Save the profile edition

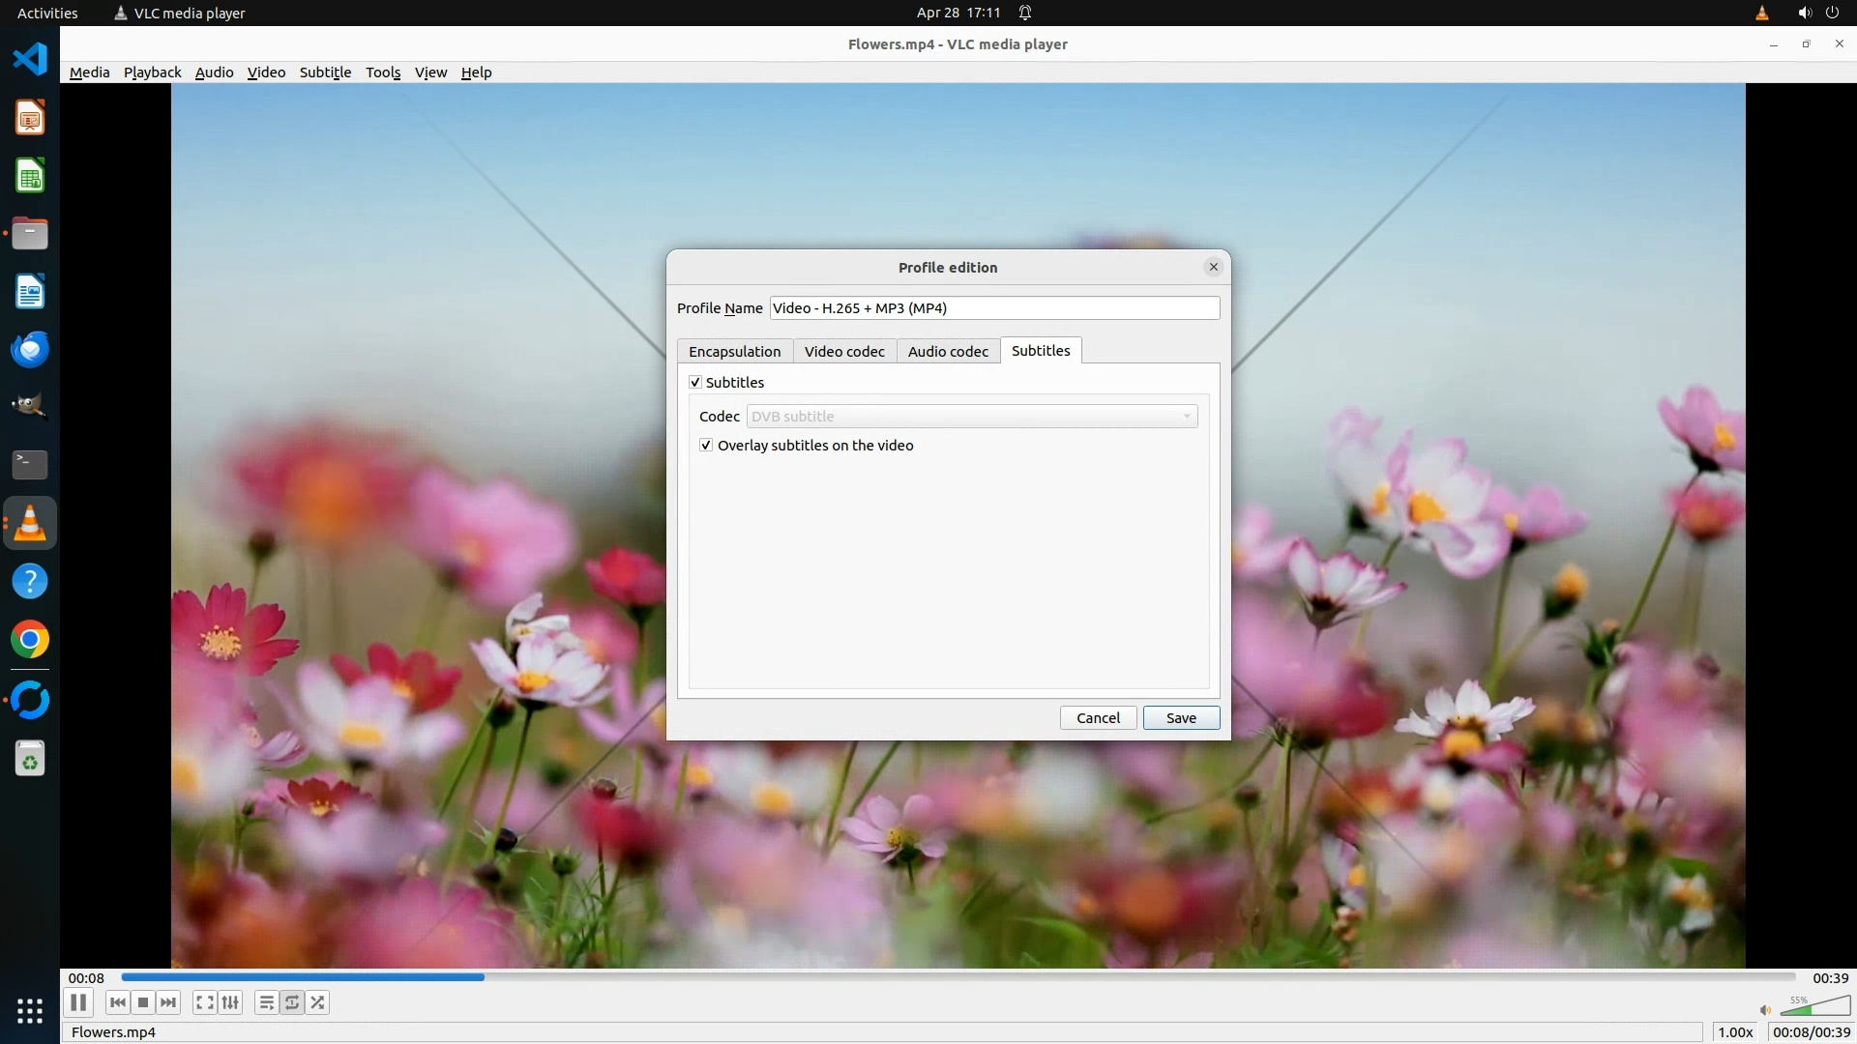[x=1181, y=718]
